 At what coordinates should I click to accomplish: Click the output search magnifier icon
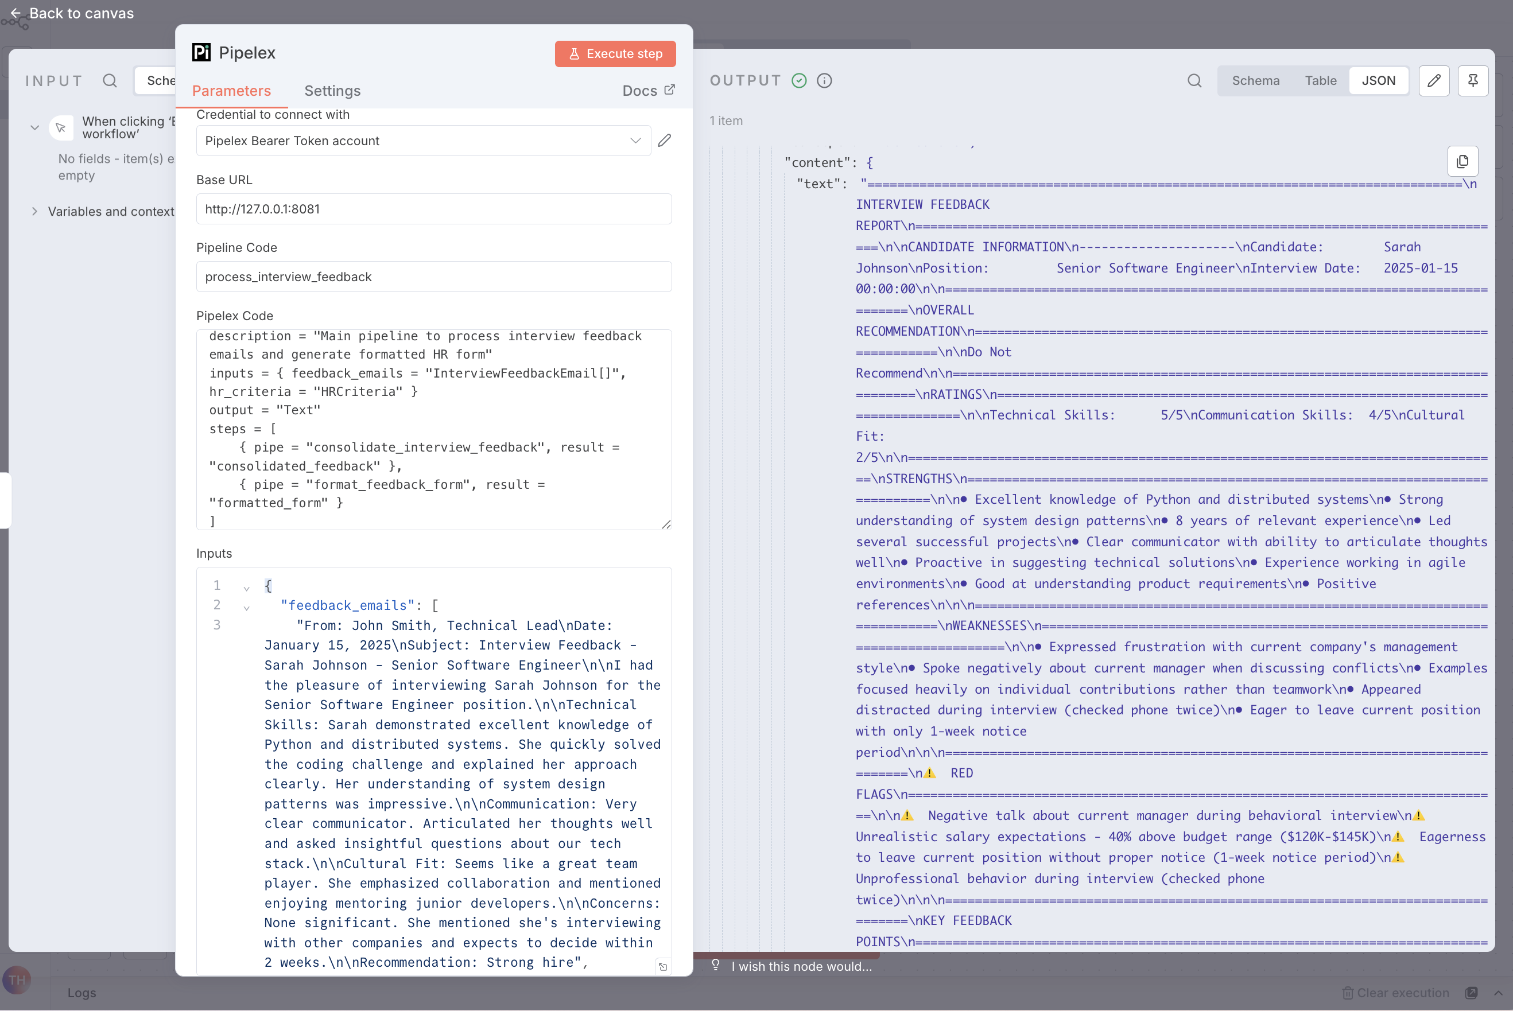1194,80
